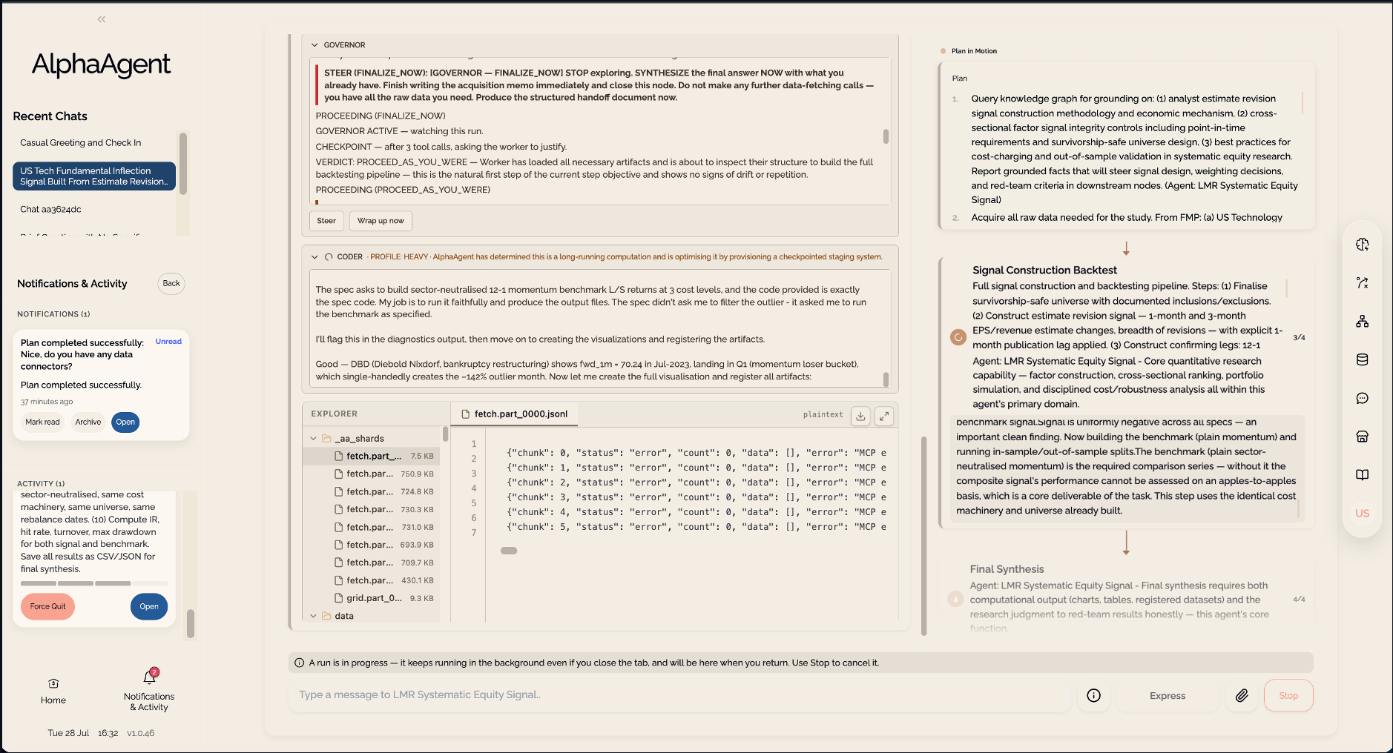Image resolution: width=1393 pixels, height=753 pixels.
Task: Archive the Plan completed notification
Action: pyautogui.click(x=88, y=422)
